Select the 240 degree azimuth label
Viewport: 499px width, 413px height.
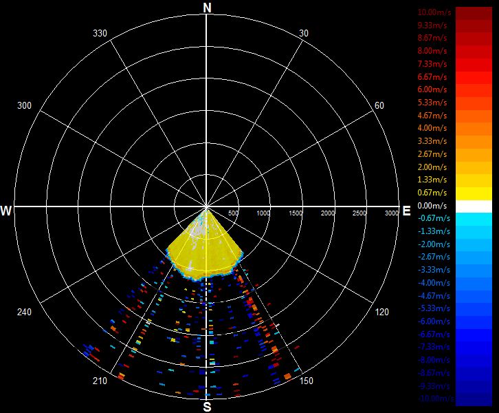pos(24,312)
